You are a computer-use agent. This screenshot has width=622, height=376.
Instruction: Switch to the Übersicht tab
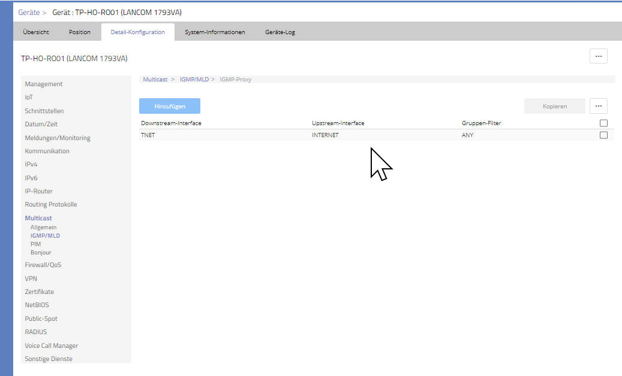click(x=36, y=32)
